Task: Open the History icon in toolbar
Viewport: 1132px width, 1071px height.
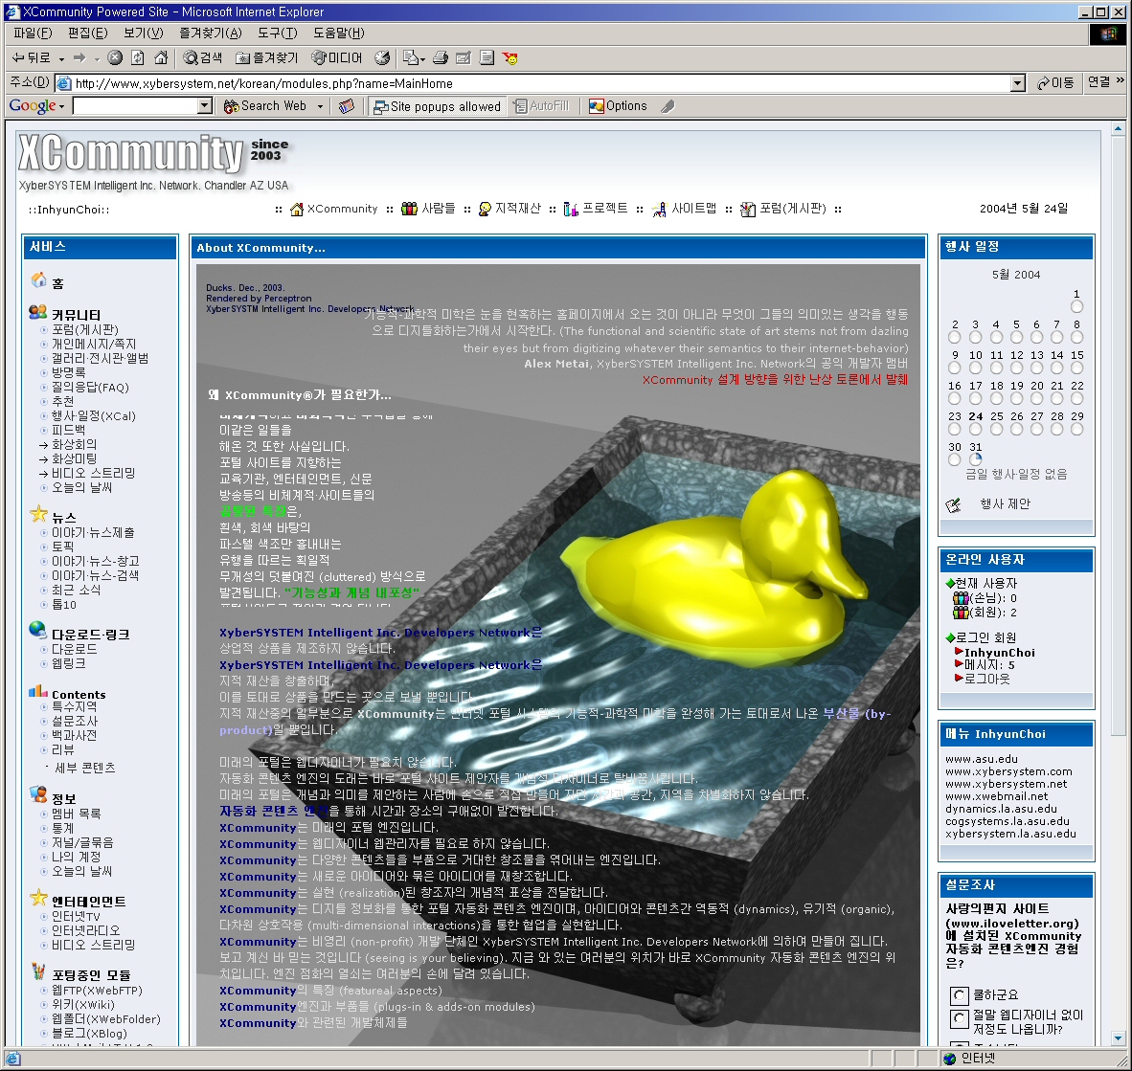Action: pyautogui.click(x=382, y=57)
